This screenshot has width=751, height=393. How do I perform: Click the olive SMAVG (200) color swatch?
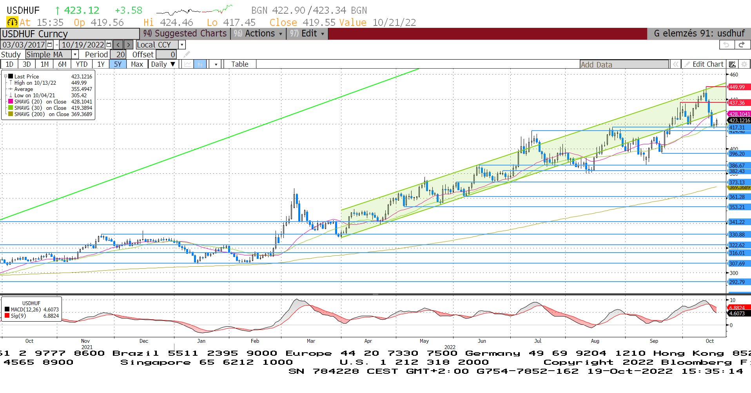[11, 114]
